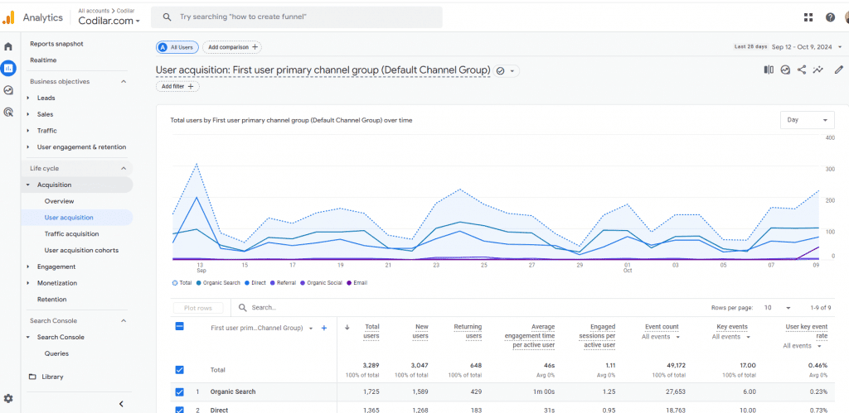
Task: Open the Explore icon in left rail
Action: click(x=8, y=90)
